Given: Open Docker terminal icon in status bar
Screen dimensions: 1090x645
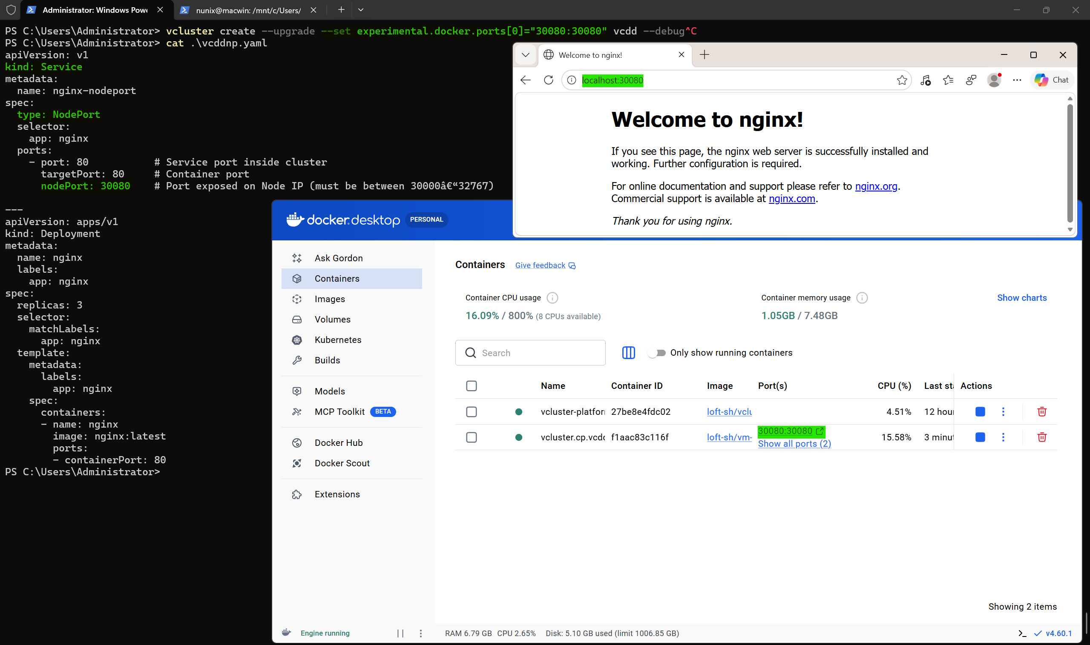Looking at the screenshot, I should point(1022,633).
